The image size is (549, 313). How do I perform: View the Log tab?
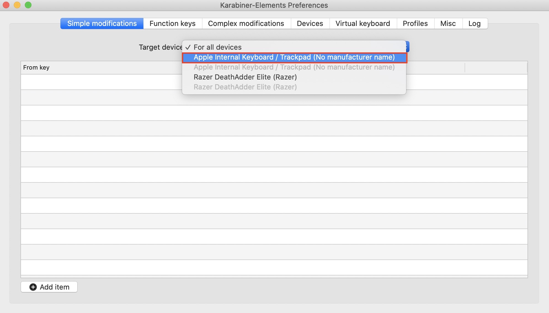click(x=474, y=23)
